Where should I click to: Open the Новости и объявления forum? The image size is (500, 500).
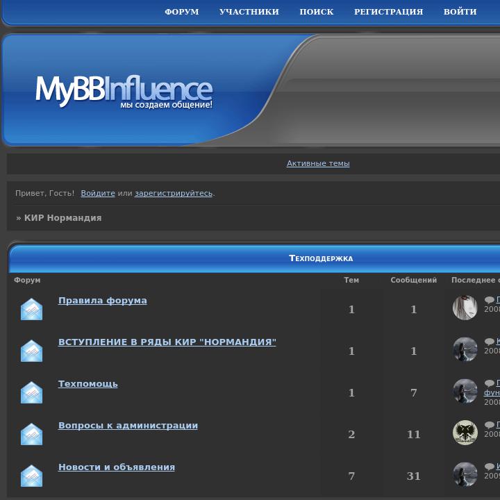point(117,467)
